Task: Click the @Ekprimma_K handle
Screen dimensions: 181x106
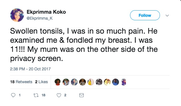Action: pyautogui.click(x=40, y=18)
